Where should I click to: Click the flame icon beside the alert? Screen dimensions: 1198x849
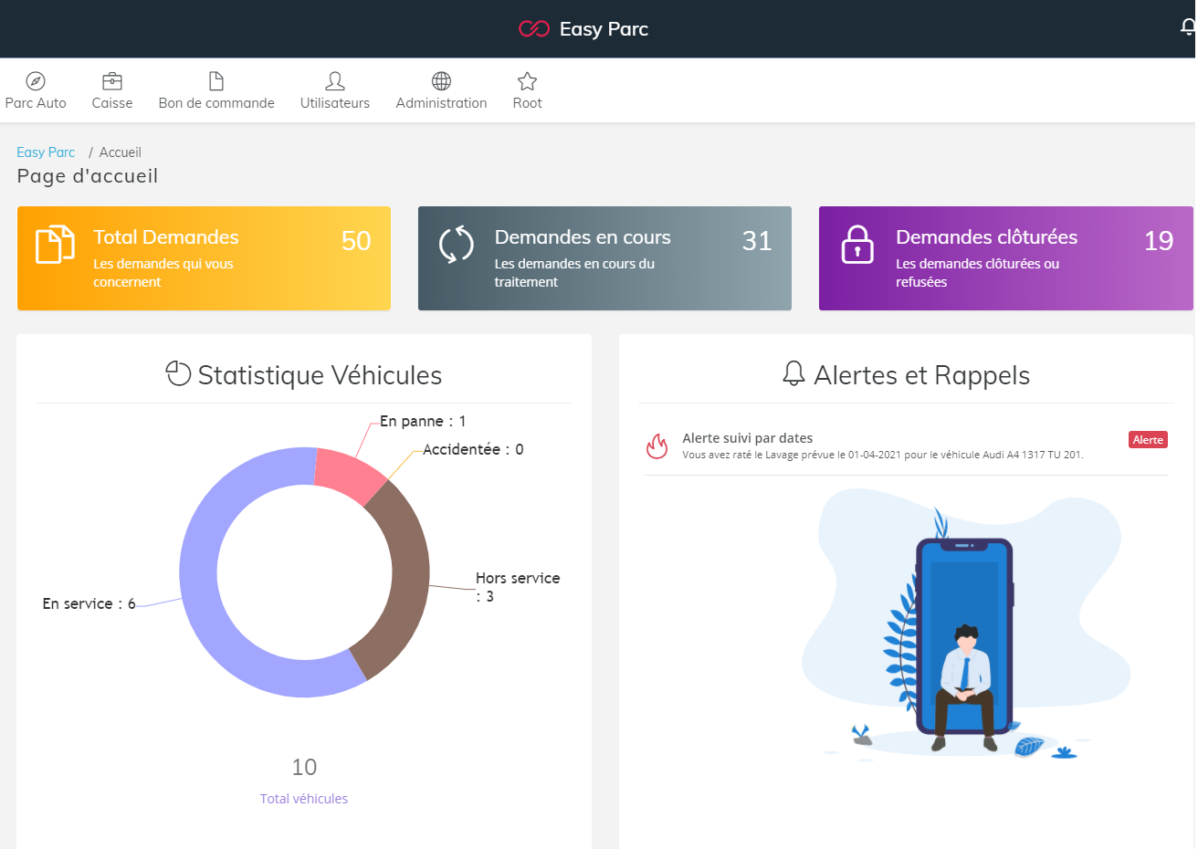(x=657, y=446)
